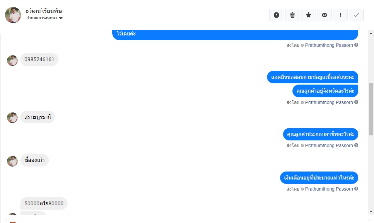Mark conversation done with checkmark button

click(x=356, y=15)
